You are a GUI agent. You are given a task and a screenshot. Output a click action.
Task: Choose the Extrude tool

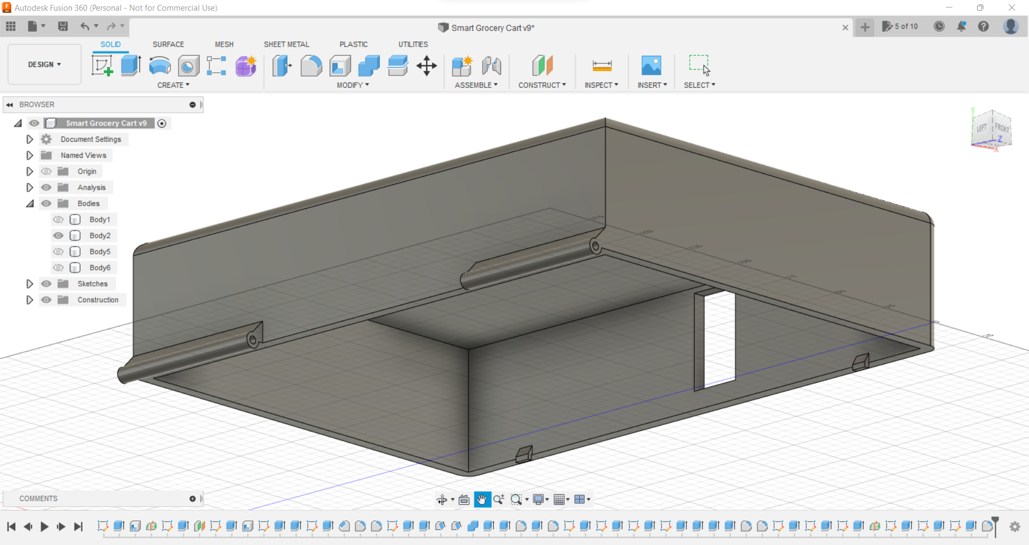[x=131, y=66]
